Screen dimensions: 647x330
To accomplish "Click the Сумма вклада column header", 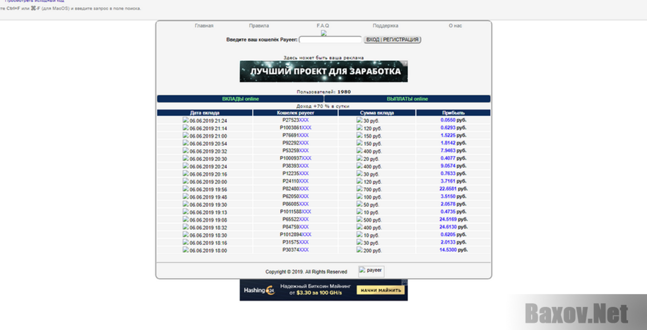I will [377, 113].
